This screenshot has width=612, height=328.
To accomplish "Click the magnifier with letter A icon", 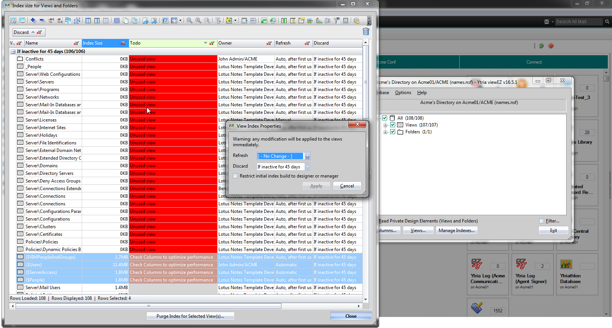I will [x=198, y=21].
